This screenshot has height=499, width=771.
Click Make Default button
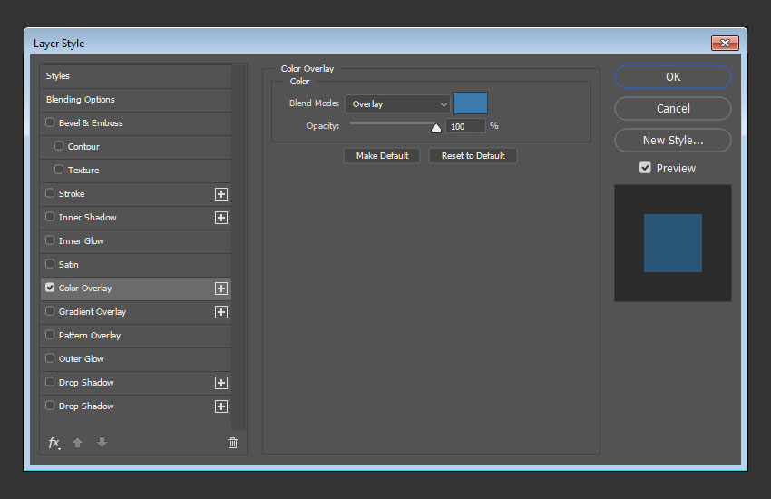pyautogui.click(x=382, y=156)
